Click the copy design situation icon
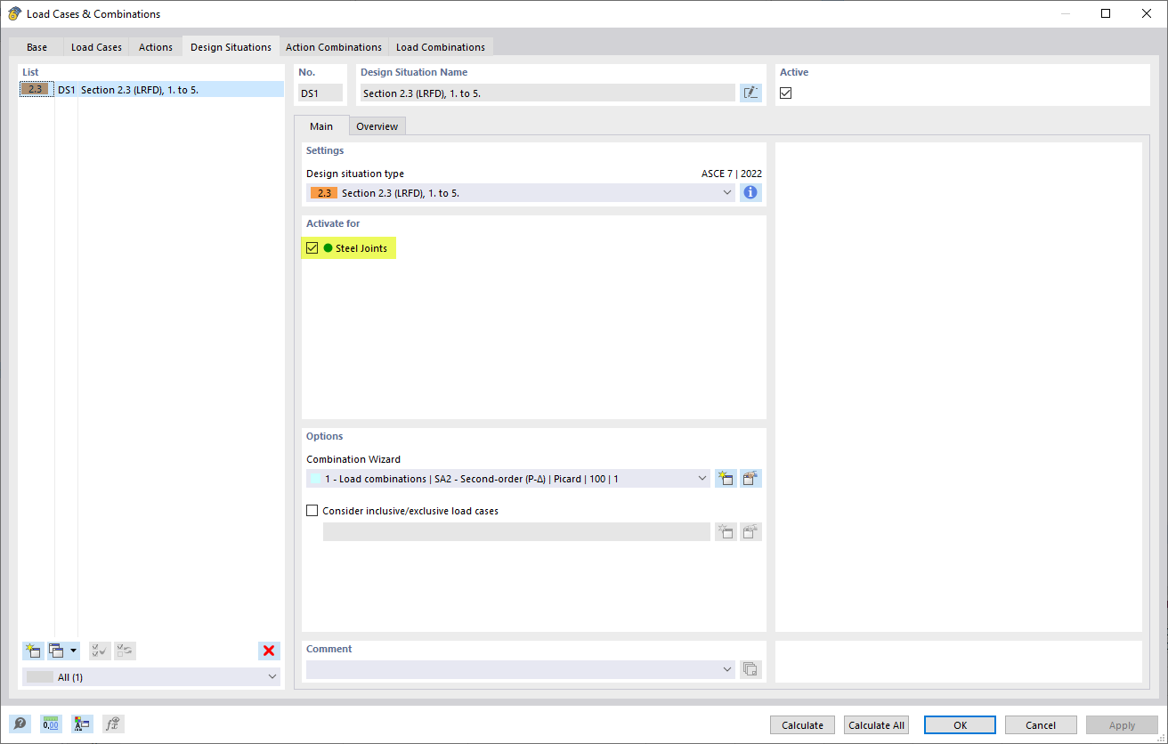The width and height of the screenshot is (1168, 744). tap(57, 651)
